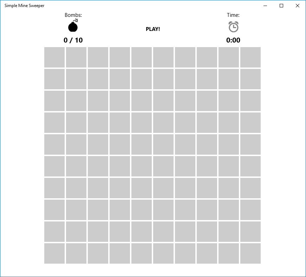
Task: Start a game with the PLAY! button
Action: [153, 29]
